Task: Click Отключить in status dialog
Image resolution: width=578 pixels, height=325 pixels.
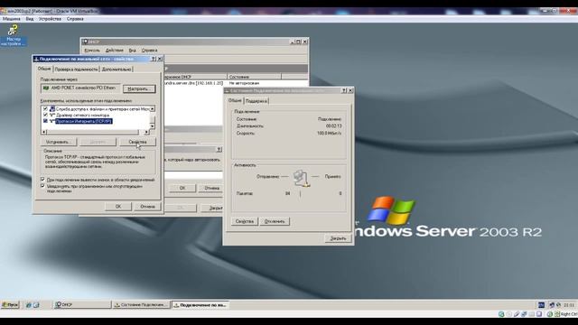Action: pyautogui.click(x=275, y=221)
